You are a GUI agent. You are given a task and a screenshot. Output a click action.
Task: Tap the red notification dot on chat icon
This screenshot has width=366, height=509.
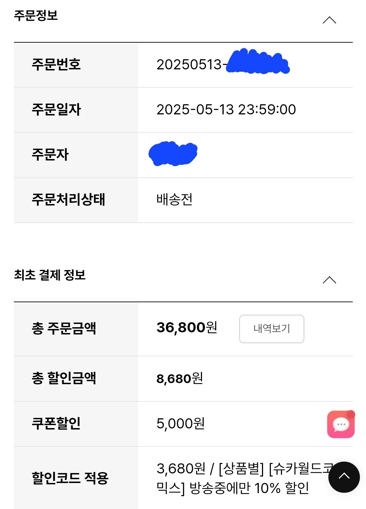351,414
